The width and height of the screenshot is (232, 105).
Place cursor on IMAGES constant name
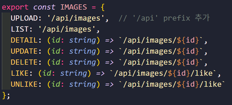click(x=73, y=7)
